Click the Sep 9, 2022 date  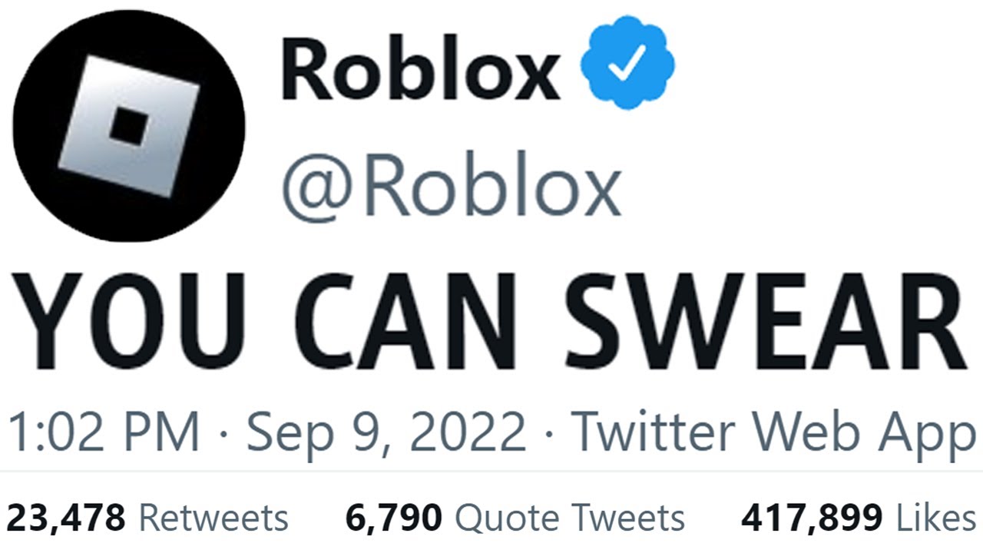(386, 432)
